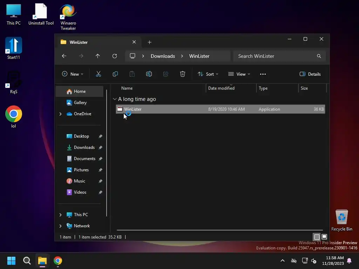Open Documents in quick access
The image size is (359, 269).
80,159
